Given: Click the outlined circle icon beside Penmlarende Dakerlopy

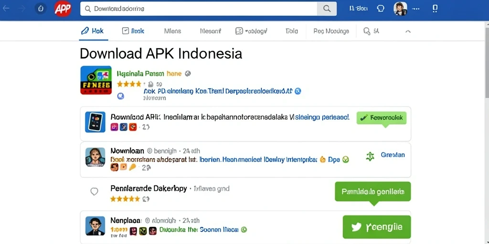Looking at the screenshot, I should 94,192.
